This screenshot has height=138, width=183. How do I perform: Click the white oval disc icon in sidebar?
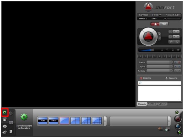pyautogui.click(x=5, y=126)
